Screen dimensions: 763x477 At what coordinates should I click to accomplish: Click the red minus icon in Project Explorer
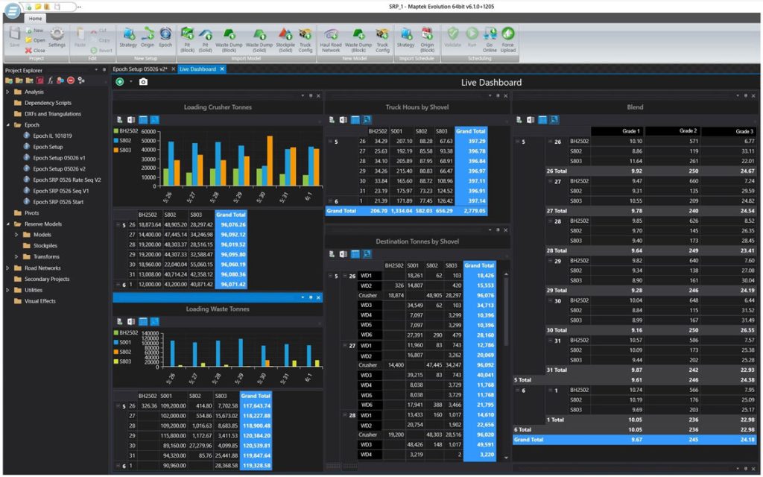tap(71, 80)
